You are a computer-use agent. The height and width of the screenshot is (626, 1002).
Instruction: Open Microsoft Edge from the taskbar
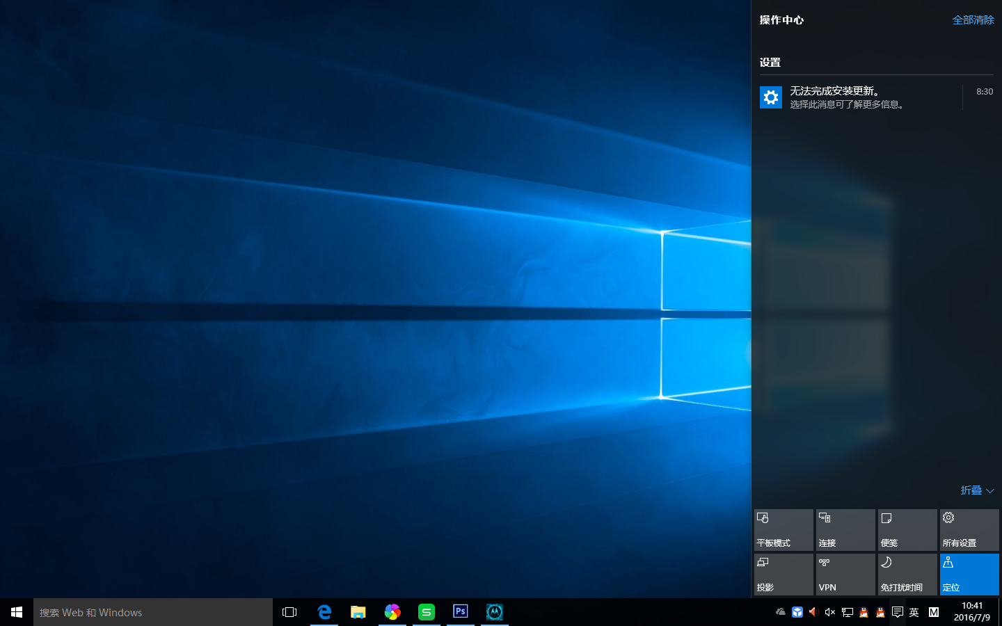point(324,612)
